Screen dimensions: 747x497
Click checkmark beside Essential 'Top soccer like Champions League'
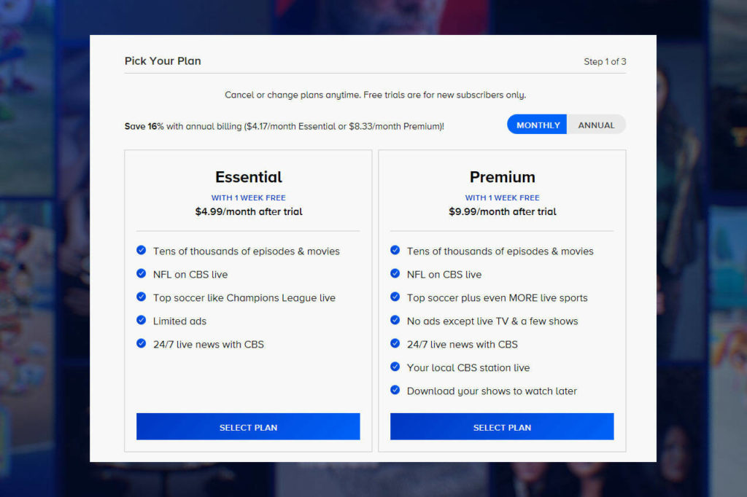click(x=142, y=297)
